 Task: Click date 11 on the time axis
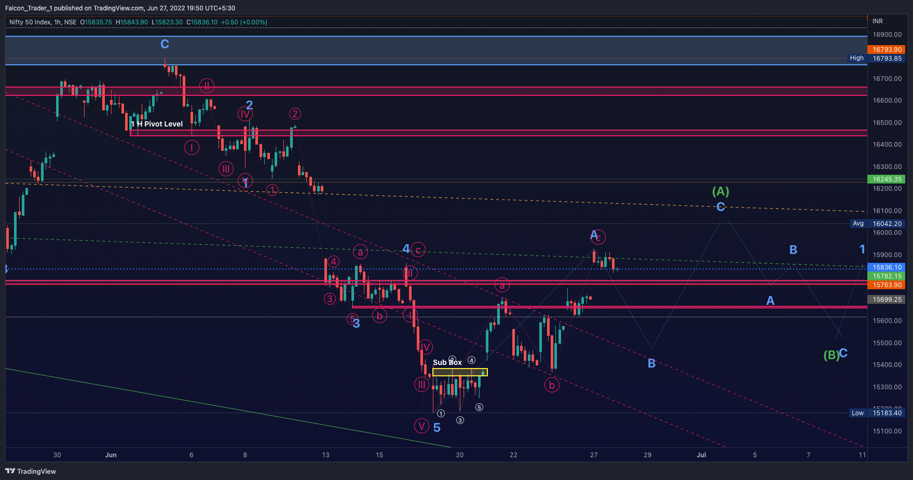(x=862, y=455)
